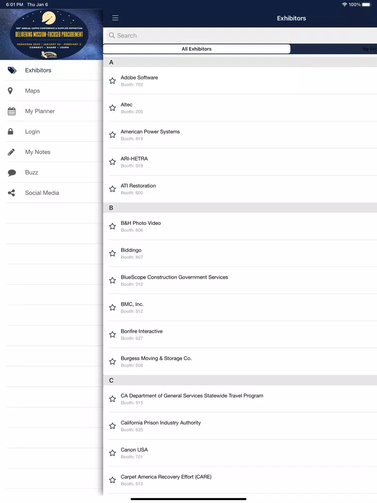377x503 pixels.
Task: Click the search magnifier icon
Action: pos(112,35)
